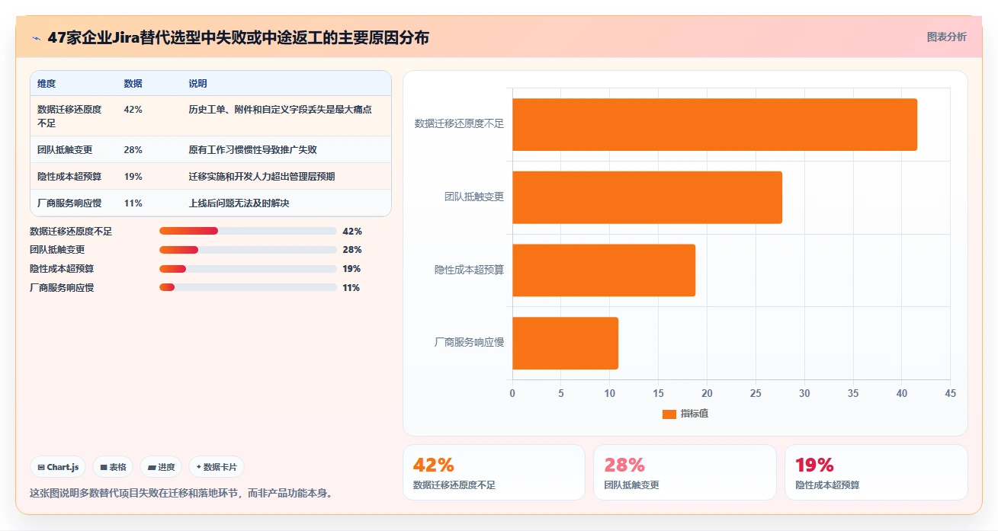The width and height of the screenshot is (998, 531).
Task: Click the 隐性成本超预算 bar in the chart
Action: (604, 270)
